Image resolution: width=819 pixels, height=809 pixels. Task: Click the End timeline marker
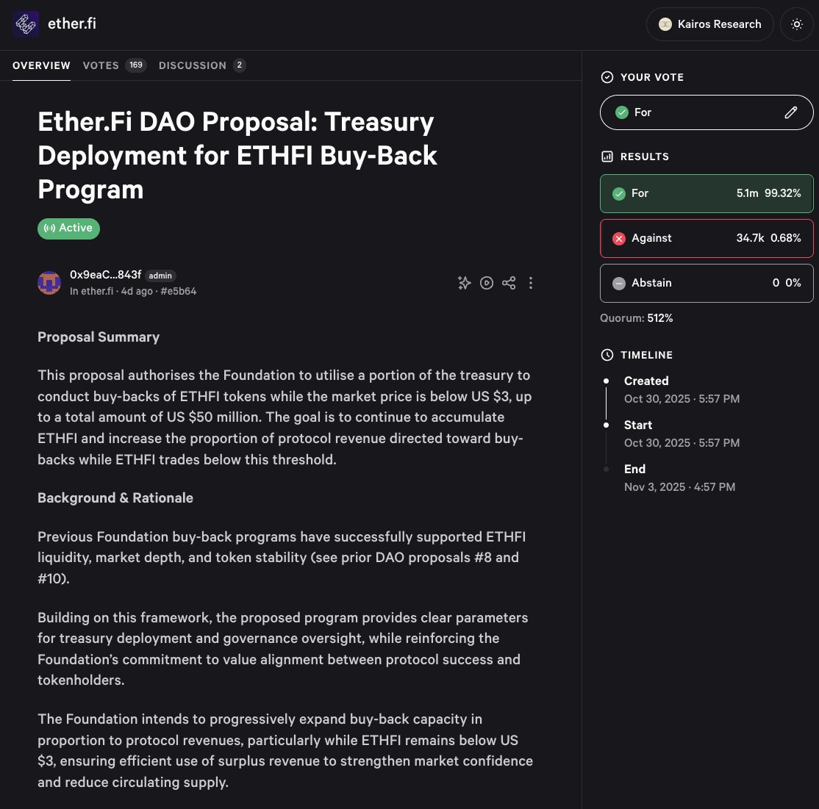click(x=606, y=469)
